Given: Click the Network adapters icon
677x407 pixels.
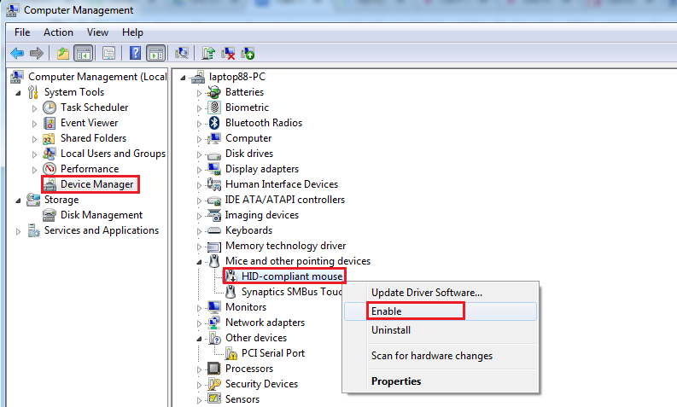Looking at the screenshot, I should [x=214, y=323].
